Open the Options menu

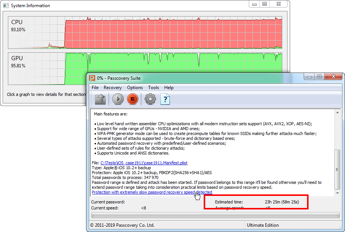point(135,88)
